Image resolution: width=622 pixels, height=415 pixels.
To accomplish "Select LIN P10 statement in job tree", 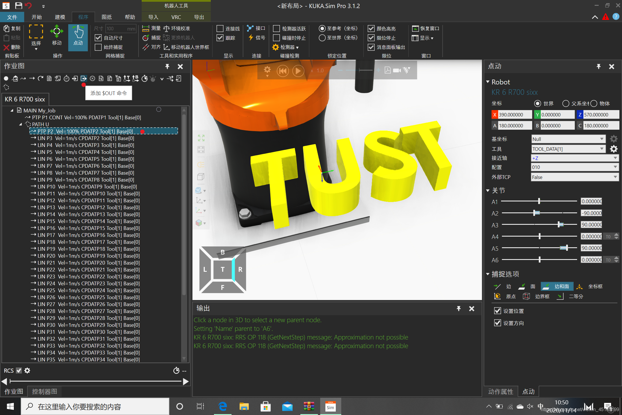I will click(x=87, y=186).
